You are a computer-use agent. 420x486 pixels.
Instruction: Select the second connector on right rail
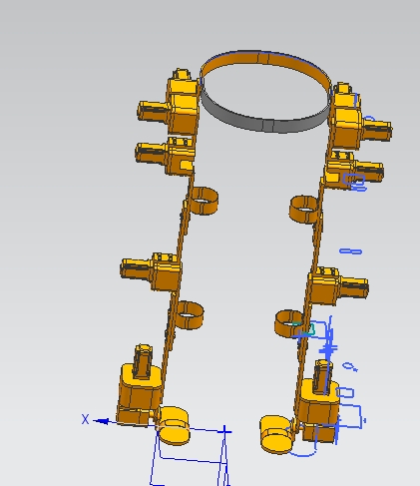pos(354,171)
